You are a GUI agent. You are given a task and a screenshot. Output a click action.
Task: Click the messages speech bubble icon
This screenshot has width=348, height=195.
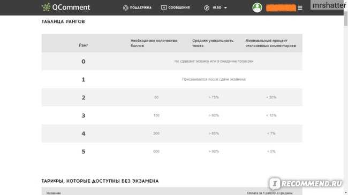click(164, 8)
